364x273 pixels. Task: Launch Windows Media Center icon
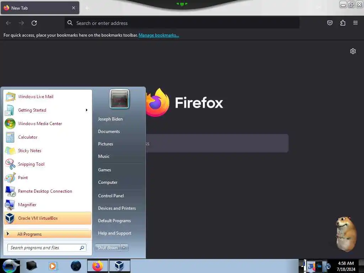(x=10, y=123)
